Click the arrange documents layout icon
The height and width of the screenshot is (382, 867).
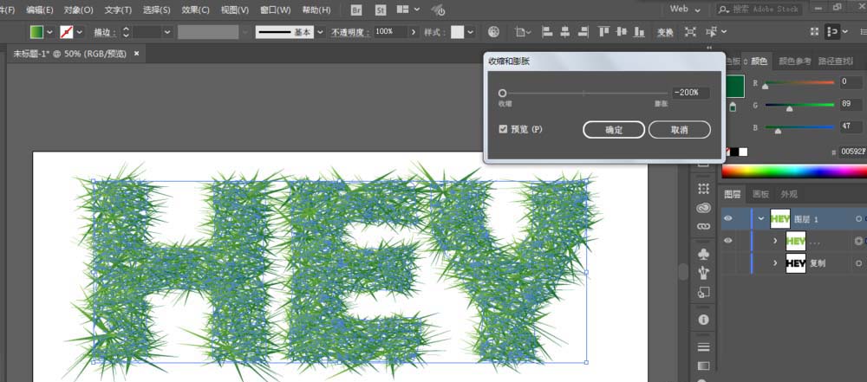[x=402, y=10]
